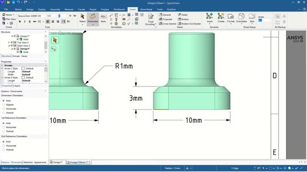
Task: Click the 3mm height dimension text
Action: (136, 98)
